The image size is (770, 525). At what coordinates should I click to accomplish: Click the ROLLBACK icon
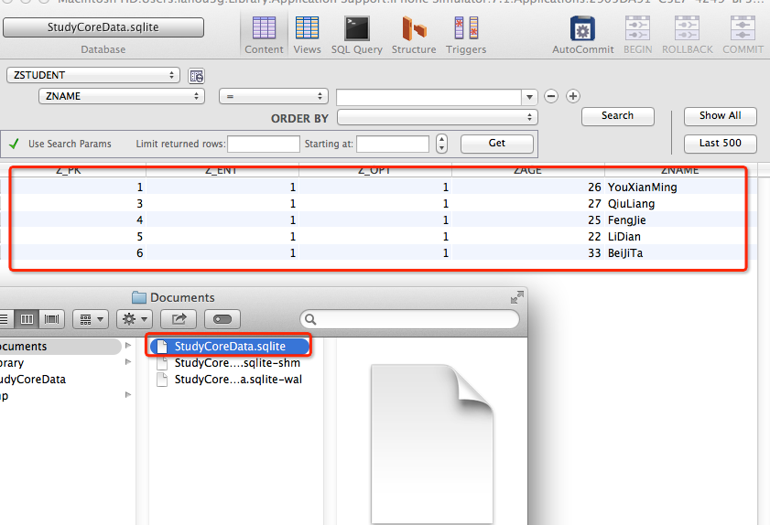point(687,35)
